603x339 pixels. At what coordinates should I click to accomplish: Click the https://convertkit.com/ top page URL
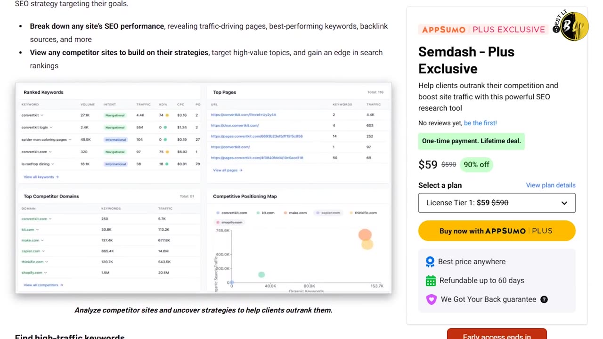tap(230, 147)
